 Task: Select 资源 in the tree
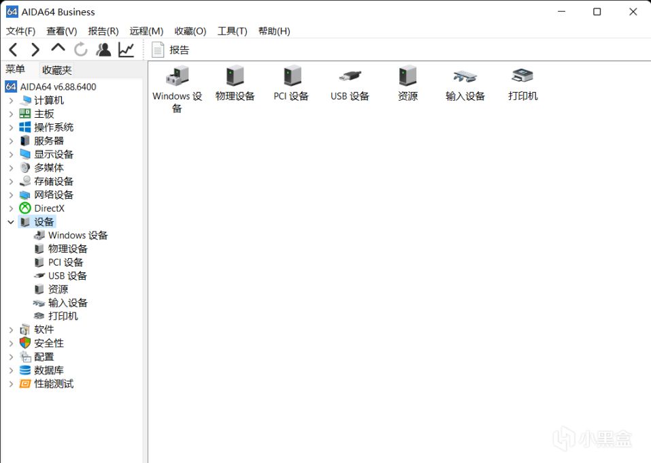click(x=58, y=289)
